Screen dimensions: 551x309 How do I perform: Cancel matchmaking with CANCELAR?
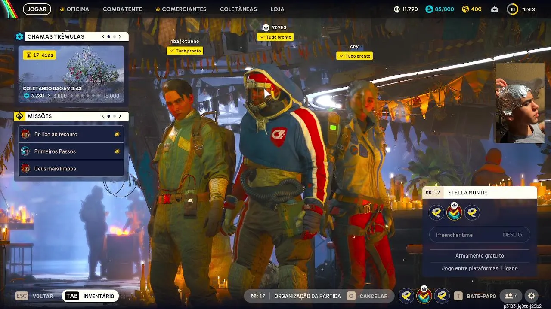pyautogui.click(x=374, y=296)
